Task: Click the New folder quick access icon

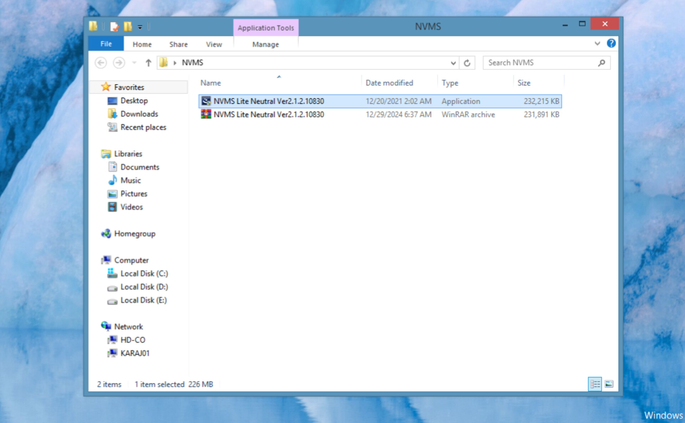Action: [x=128, y=26]
